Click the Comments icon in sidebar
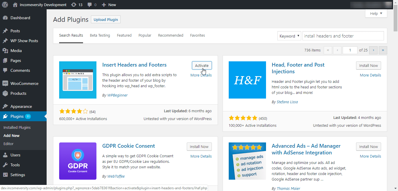The height and width of the screenshot is (191, 398). pos(5,70)
